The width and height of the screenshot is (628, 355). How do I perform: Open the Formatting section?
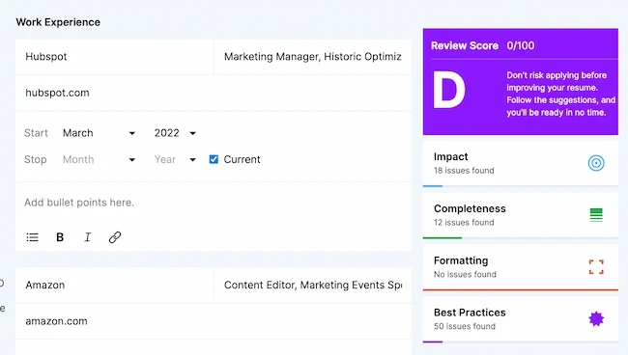point(520,267)
